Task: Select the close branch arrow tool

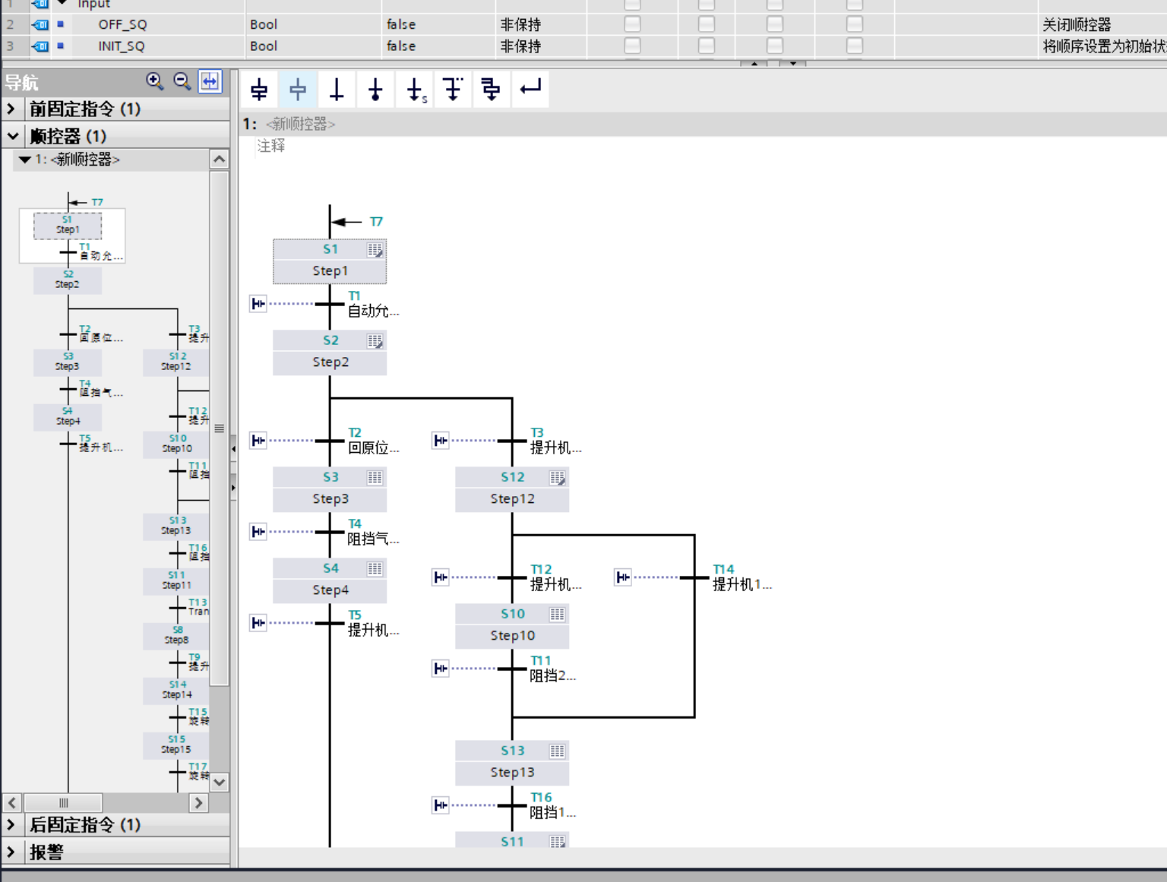Action: tap(530, 90)
